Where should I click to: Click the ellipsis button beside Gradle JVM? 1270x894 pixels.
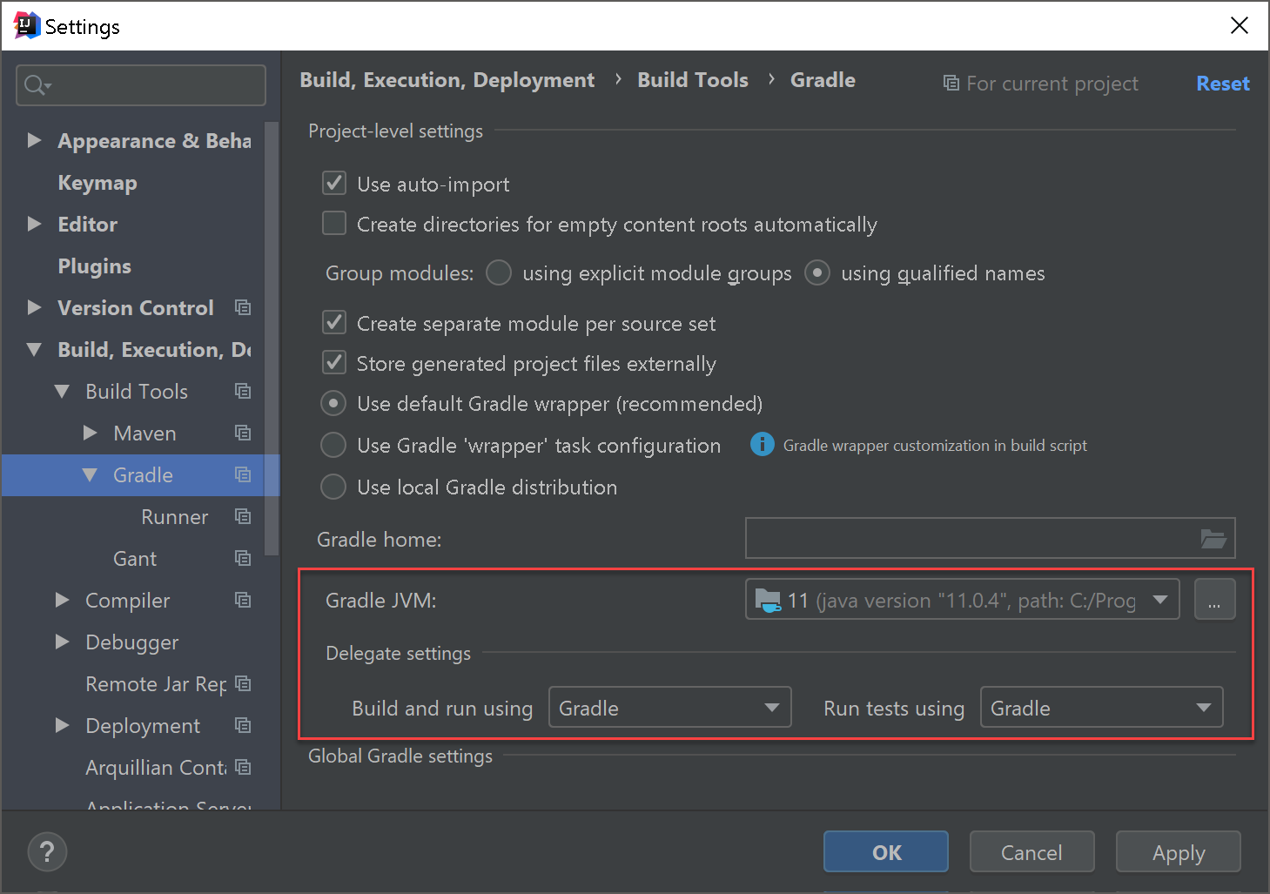click(1214, 600)
